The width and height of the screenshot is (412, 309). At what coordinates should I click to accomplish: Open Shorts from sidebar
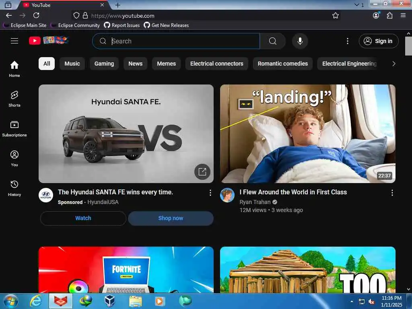point(14,99)
